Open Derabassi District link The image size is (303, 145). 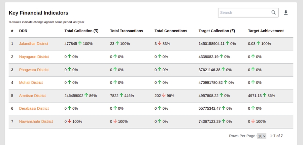pyautogui.click(x=34, y=108)
